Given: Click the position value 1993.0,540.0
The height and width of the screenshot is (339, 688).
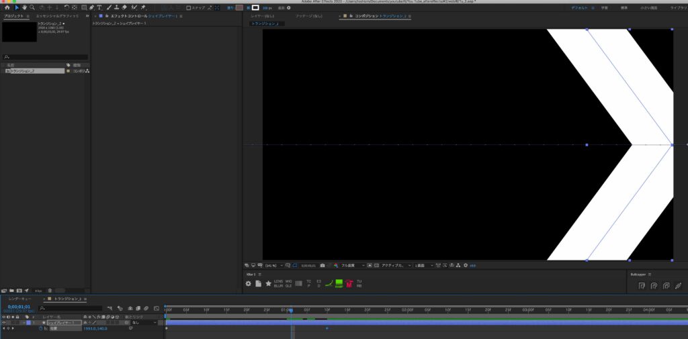Looking at the screenshot, I should 95,328.
